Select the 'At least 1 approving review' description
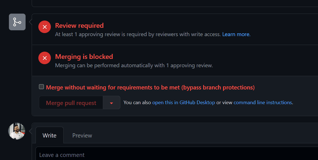 [x=138, y=34]
